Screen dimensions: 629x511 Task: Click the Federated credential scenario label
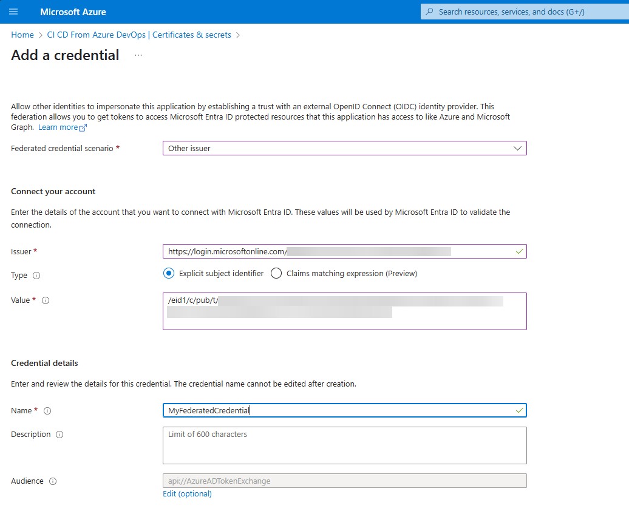(x=62, y=149)
